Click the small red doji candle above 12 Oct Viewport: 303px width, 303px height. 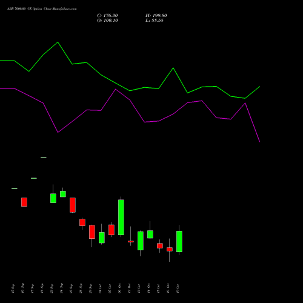(x=131, y=241)
